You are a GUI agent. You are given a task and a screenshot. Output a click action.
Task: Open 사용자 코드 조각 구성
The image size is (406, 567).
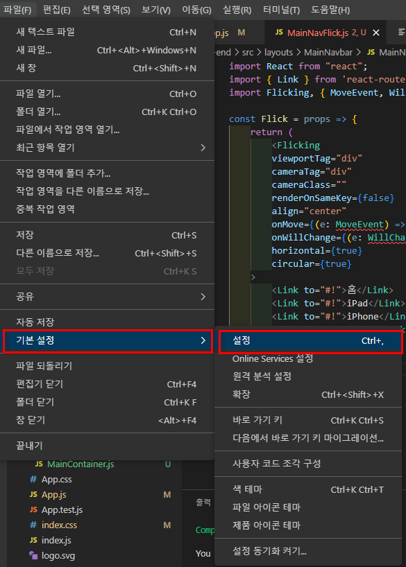308,464
